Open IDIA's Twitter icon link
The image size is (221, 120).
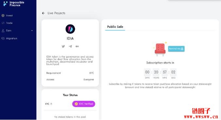[63, 46]
